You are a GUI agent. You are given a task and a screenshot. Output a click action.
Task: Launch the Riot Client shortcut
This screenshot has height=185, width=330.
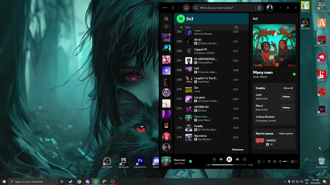pyautogui.click(x=321, y=59)
